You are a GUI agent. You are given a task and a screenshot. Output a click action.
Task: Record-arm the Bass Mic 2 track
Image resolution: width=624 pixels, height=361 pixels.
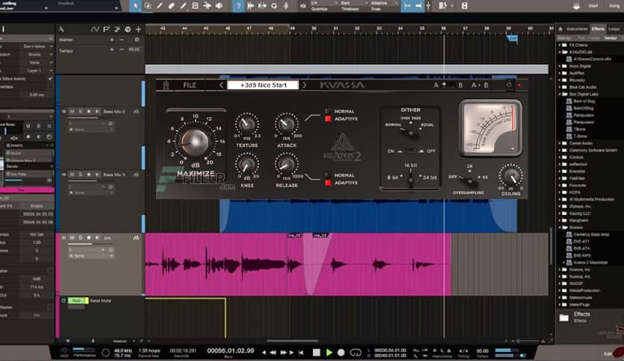point(89,112)
